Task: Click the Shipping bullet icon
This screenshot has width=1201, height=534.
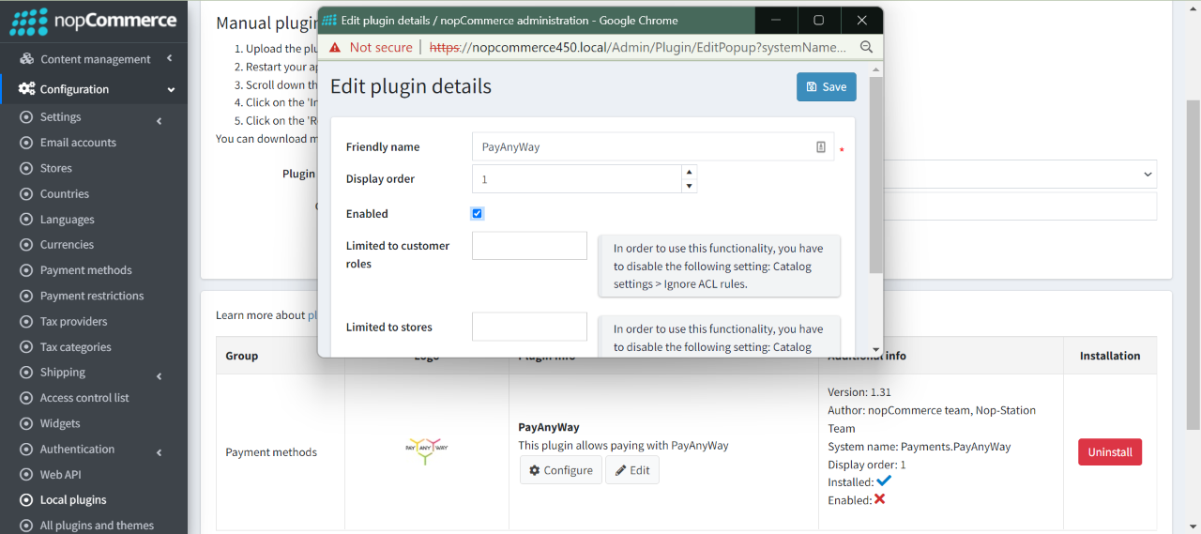Action: [x=26, y=373]
